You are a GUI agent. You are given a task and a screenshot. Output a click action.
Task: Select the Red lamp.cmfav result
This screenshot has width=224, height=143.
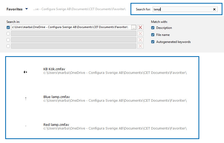[x=56, y=125]
